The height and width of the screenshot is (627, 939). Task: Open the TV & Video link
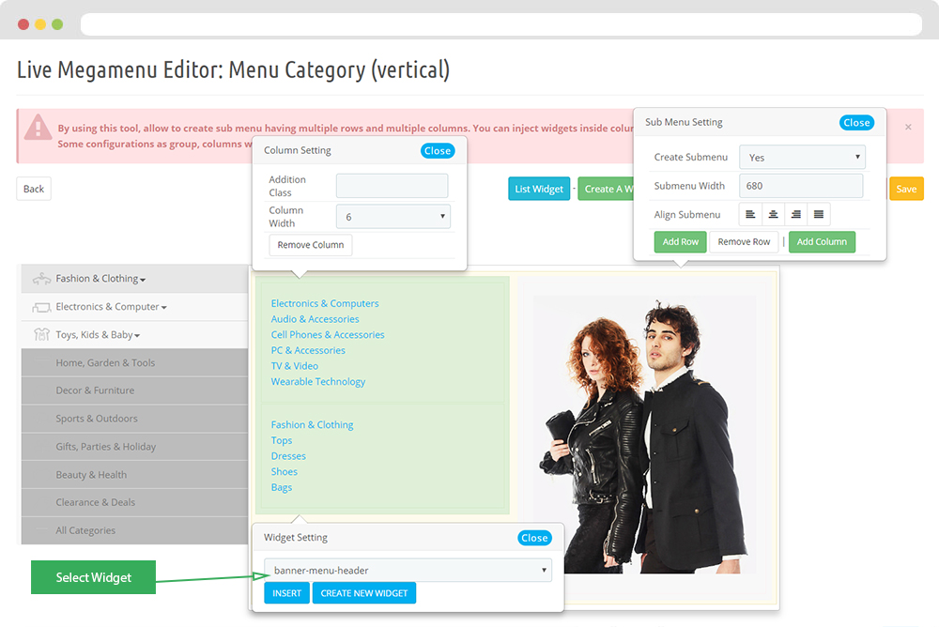(x=295, y=366)
